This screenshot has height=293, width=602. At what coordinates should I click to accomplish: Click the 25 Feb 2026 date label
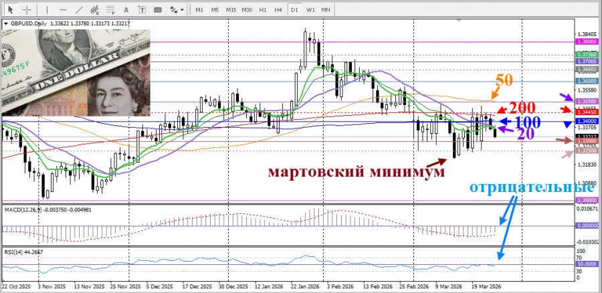click(415, 286)
